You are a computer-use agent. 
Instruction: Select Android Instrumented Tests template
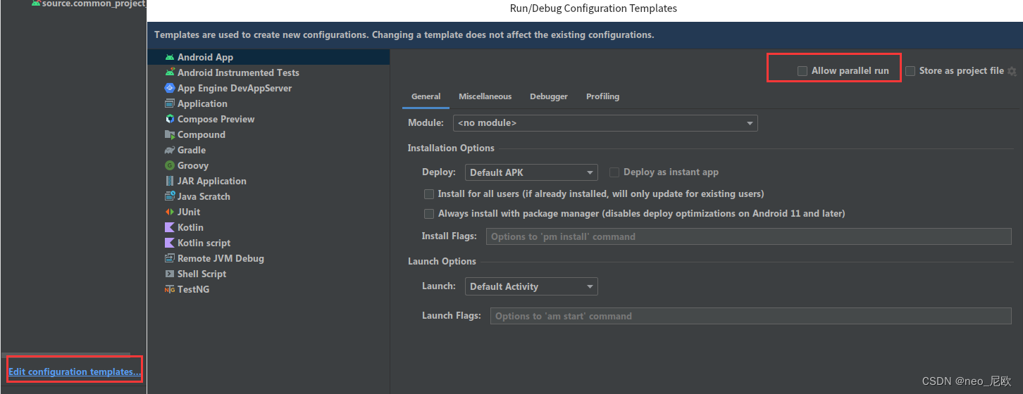pos(268,72)
